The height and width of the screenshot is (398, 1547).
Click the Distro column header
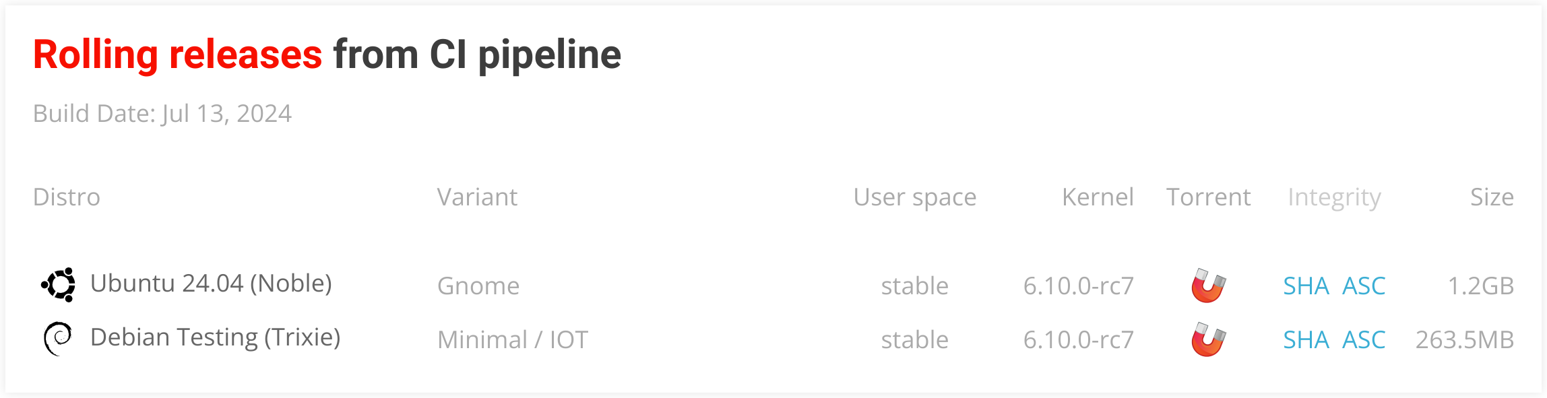(67, 197)
